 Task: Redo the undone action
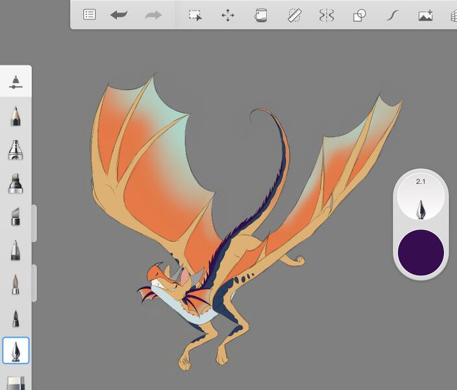[x=153, y=15]
